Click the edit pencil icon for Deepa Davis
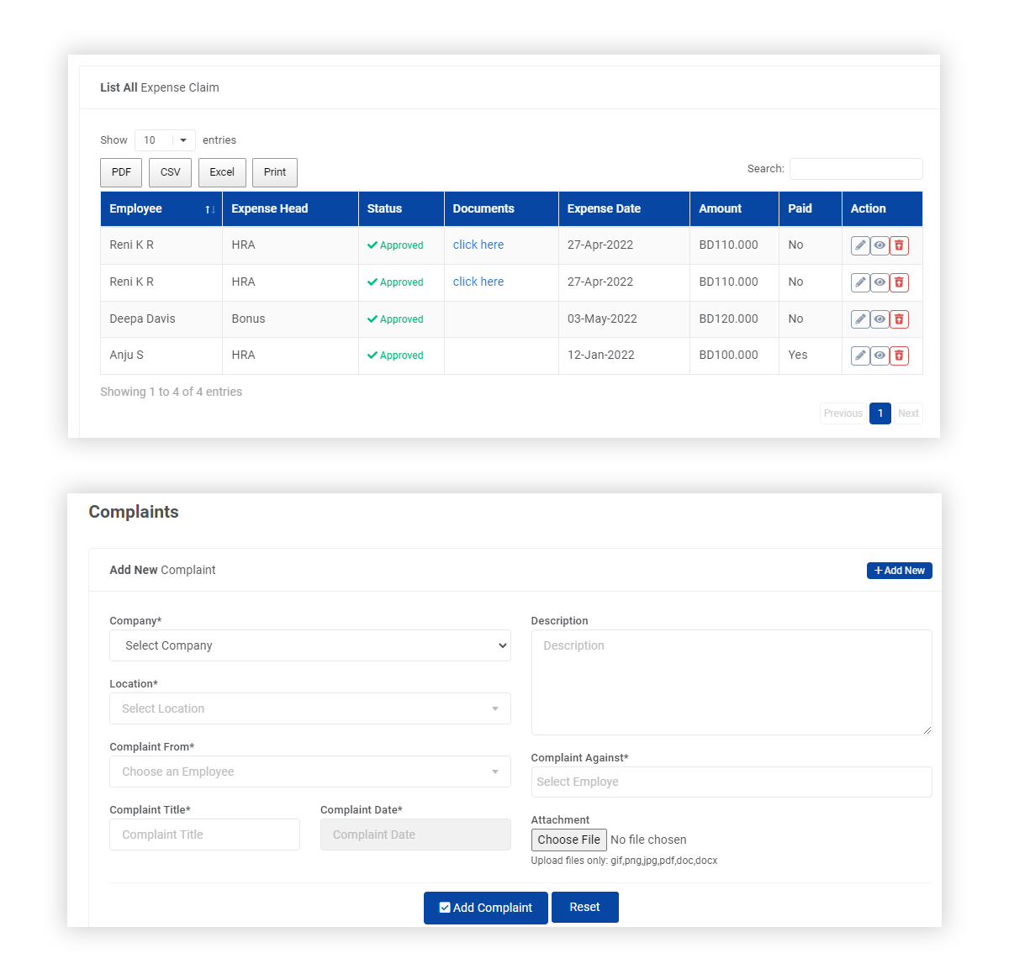The width and height of the screenshot is (1009, 969). point(859,319)
